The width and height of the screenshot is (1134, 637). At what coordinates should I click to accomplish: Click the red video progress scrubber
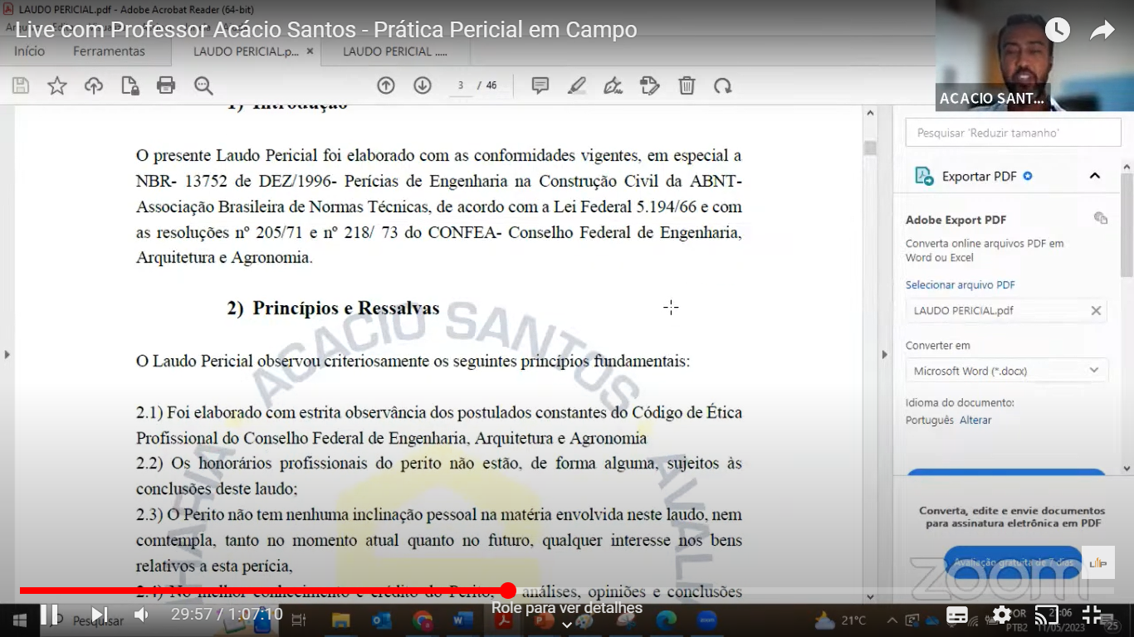tap(508, 591)
